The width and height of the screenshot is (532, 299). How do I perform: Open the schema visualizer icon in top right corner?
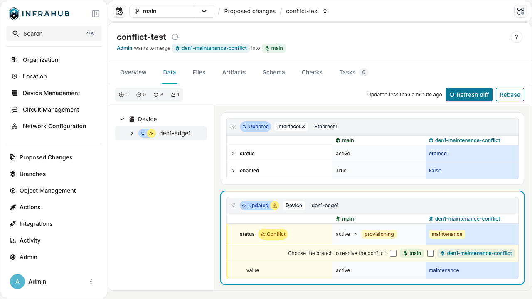tap(520, 11)
